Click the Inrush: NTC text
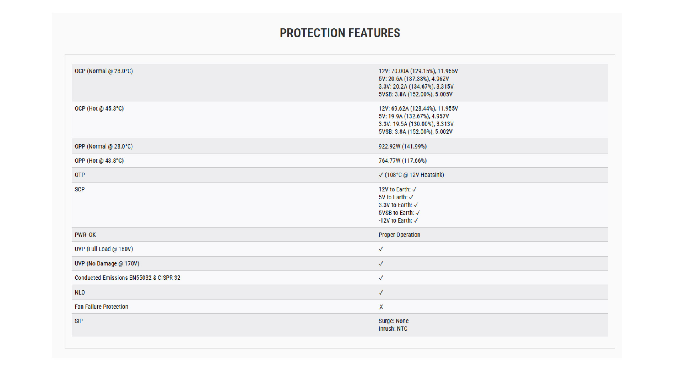This screenshot has width=682, height=369. click(x=393, y=329)
